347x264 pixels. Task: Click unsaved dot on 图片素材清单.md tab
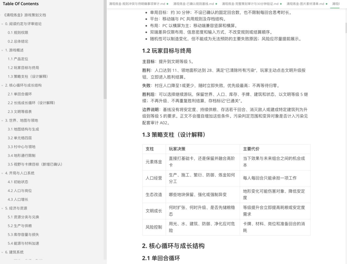pos(326,4)
